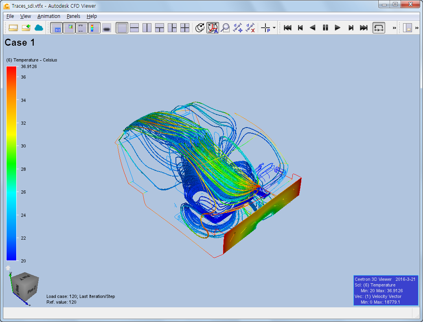
Task: Jump to last animation frame
Action: [x=364, y=28]
